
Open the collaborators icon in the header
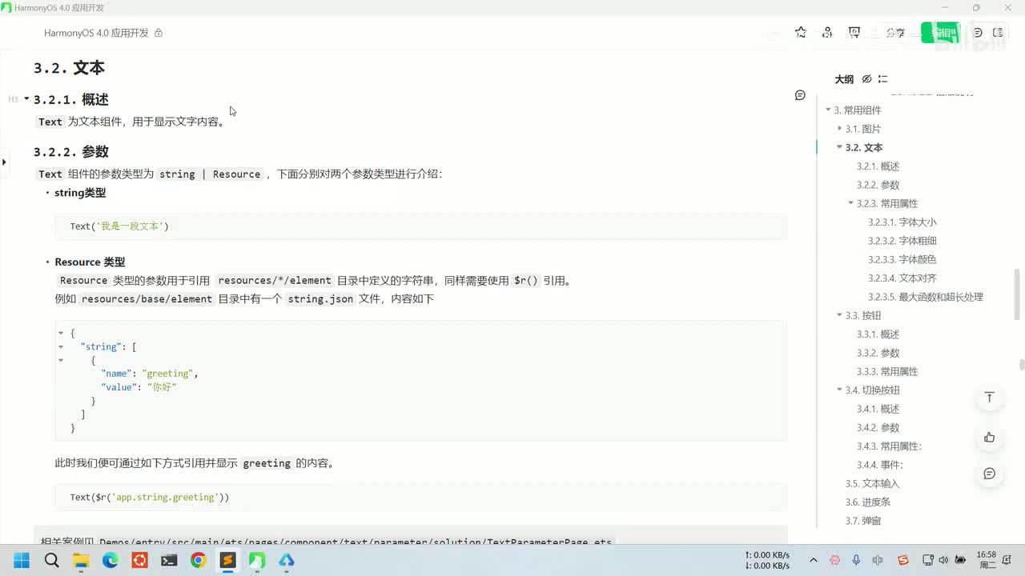827,33
